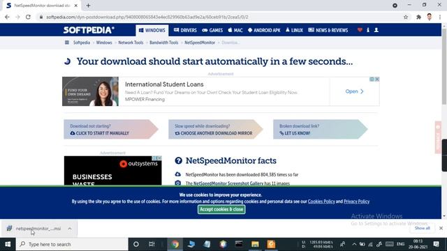Expand options for downloaded msi file
The height and width of the screenshot is (251, 447).
tap(70, 229)
